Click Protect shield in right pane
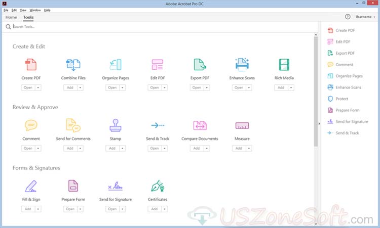This screenshot has height=228, width=380. click(x=337, y=99)
